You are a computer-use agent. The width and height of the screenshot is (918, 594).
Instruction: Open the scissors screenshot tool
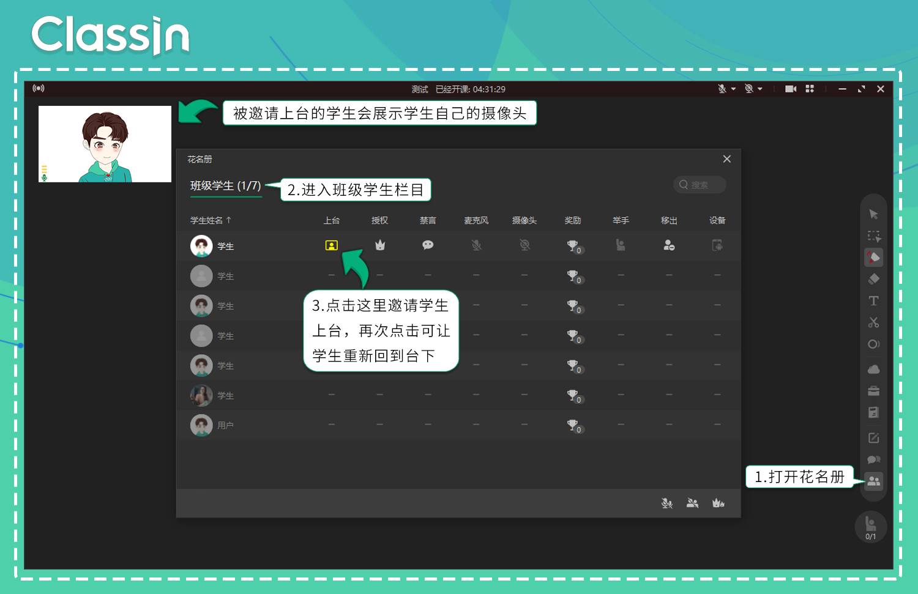pos(873,322)
